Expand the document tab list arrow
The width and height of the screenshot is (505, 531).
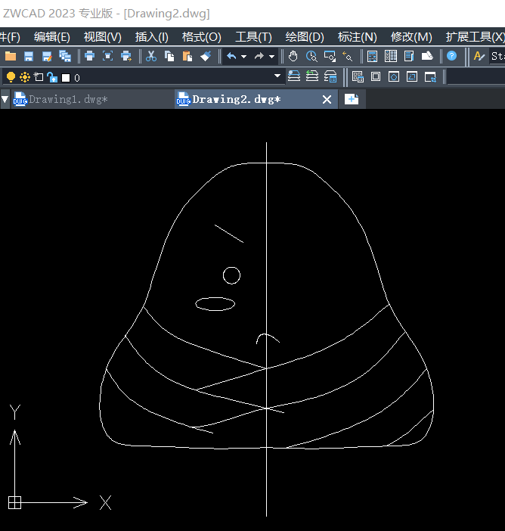coord(5,99)
